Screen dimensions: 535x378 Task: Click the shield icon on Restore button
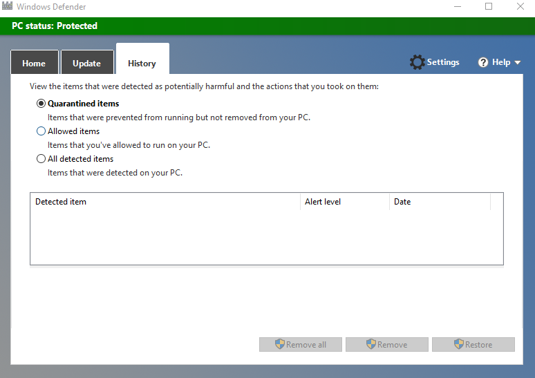click(459, 344)
